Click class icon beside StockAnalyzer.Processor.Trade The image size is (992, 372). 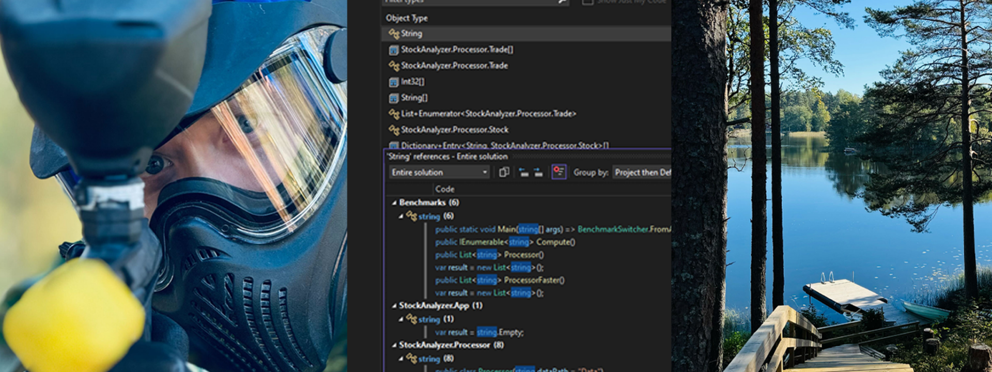click(394, 66)
